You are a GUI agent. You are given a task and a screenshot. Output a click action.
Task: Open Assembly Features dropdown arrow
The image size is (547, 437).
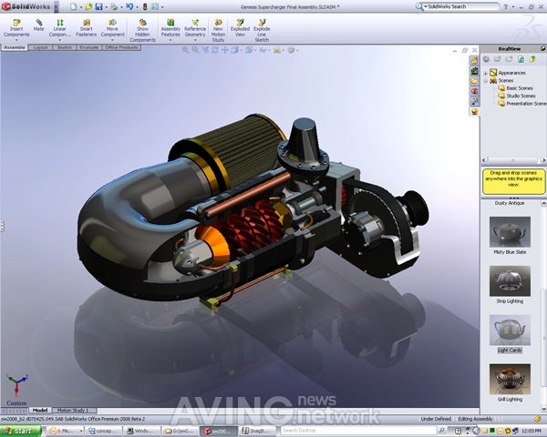170,40
